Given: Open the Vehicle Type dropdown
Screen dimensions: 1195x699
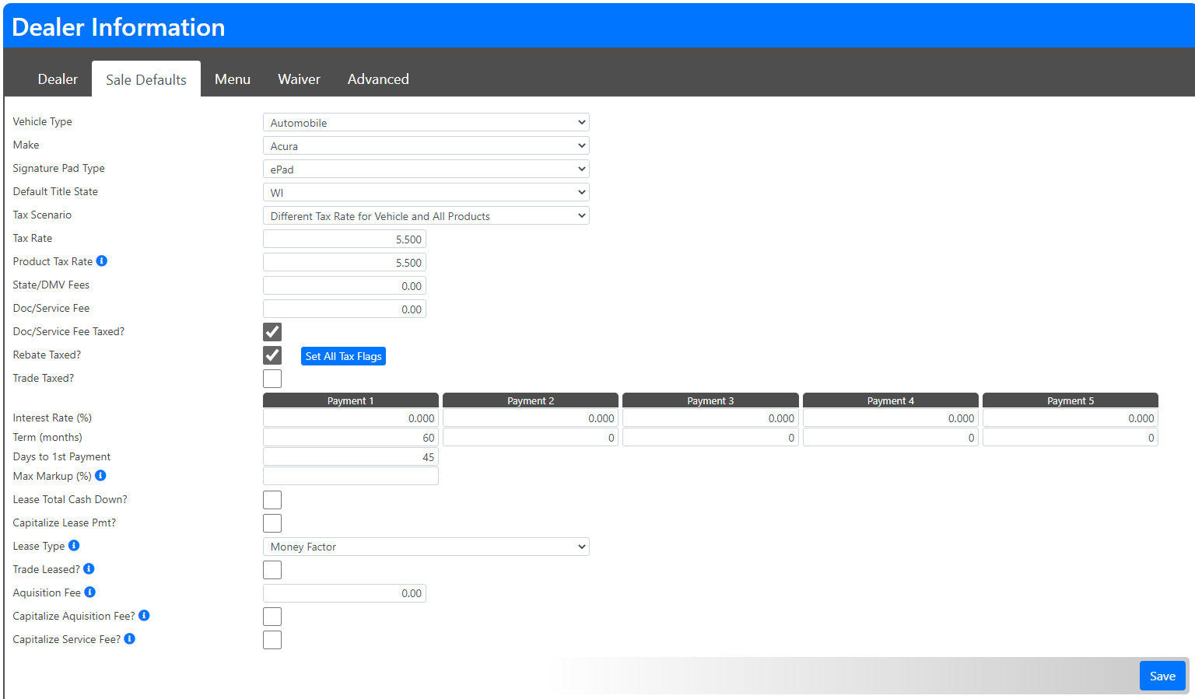Looking at the screenshot, I should pyautogui.click(x=426, y=123).
